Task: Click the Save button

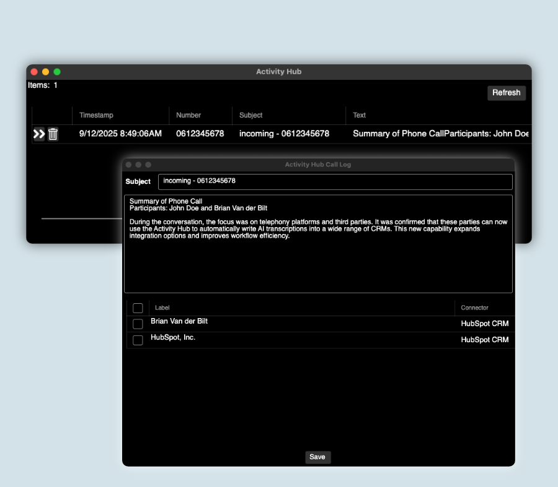Action: point(317,457)
